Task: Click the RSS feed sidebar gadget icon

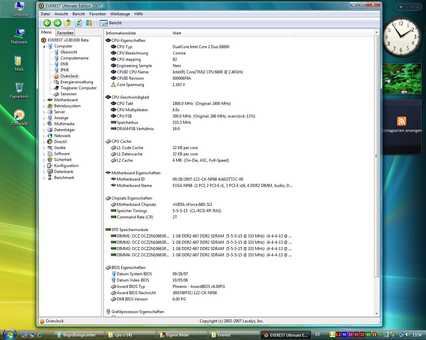Action: click(x=402, y=121)
